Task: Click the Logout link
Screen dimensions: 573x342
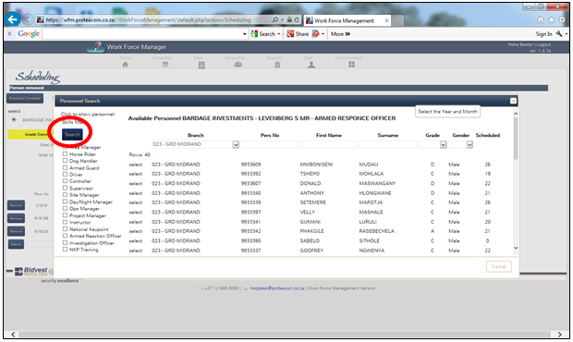Action: pyautogui.click(x=543, y=44)
